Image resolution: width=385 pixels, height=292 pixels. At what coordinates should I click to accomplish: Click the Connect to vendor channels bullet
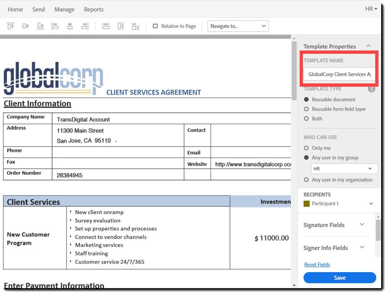click(110, 237)
